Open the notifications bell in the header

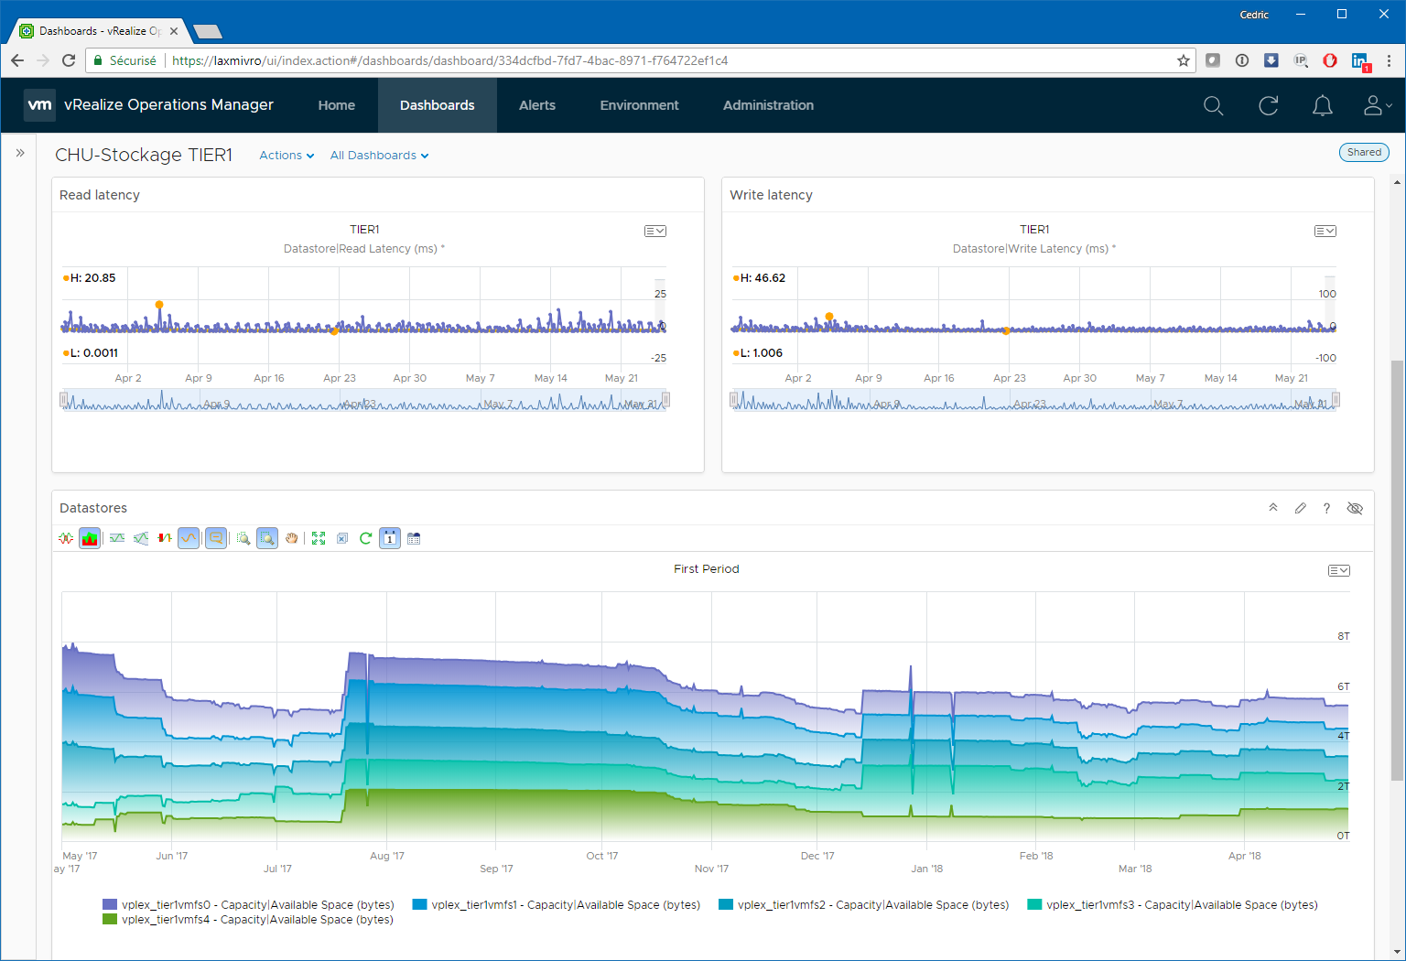click(1322, 106)
